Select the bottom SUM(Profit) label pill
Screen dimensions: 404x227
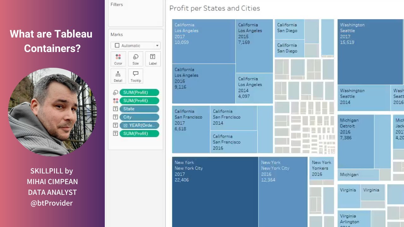click(139, 133)
